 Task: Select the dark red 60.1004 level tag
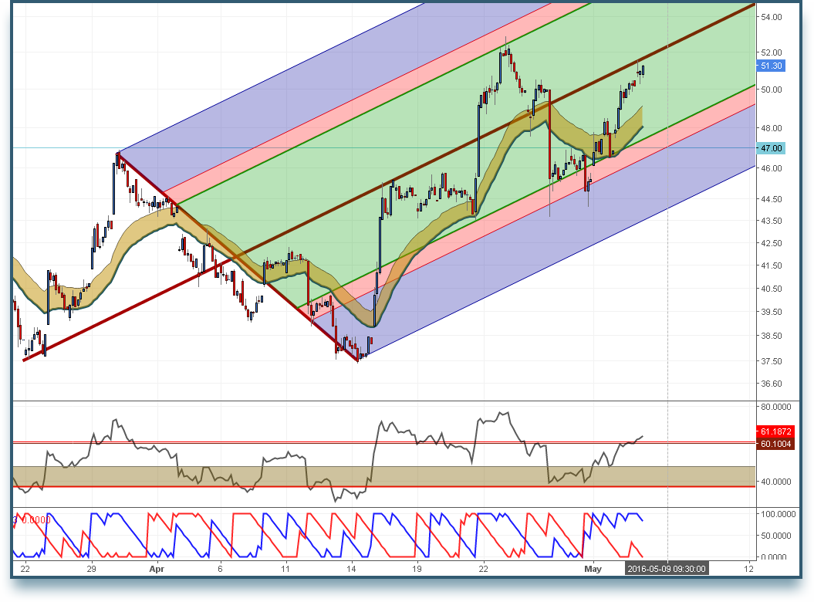775,444
